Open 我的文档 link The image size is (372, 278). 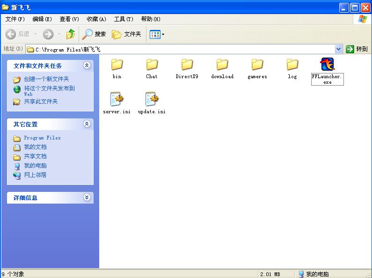[x=35, y=147]
